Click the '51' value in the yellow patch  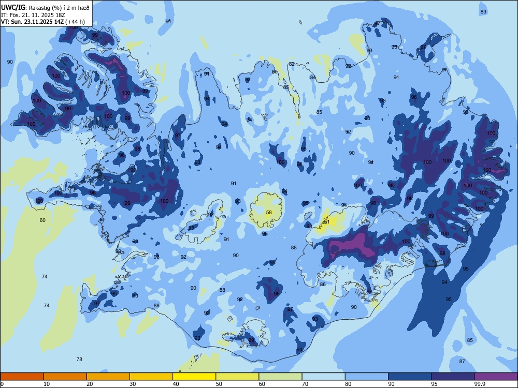coord(327,222)
